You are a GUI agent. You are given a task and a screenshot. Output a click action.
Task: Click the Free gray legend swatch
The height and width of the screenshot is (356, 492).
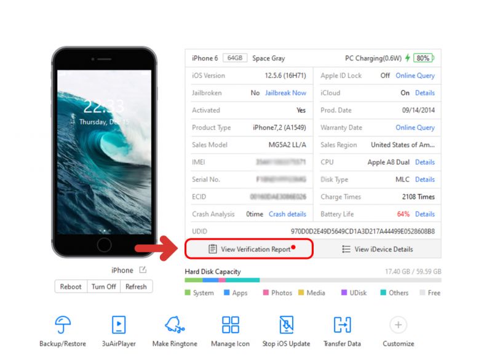(x=422, y=292)
